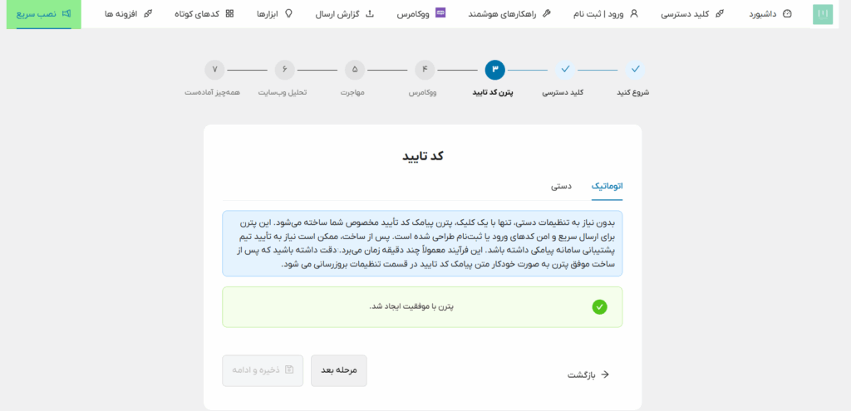Screen dimensions: 851x411
Task: Click the افزونه ها plugin icon
Action: pos(148,14)
